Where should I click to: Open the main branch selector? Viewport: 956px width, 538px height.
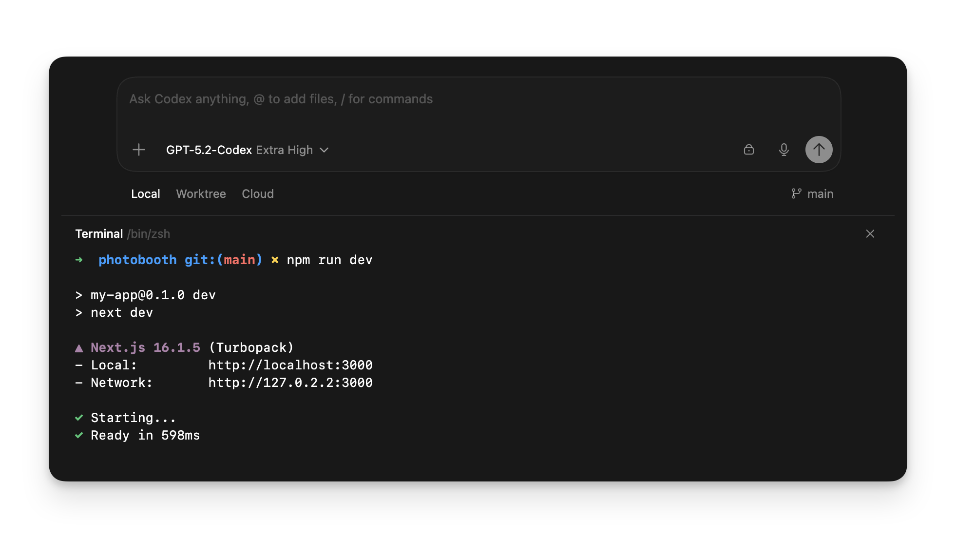point(821,193)
